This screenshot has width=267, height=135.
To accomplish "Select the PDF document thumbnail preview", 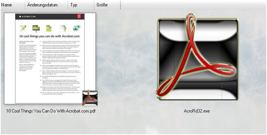I will click(50, 58).
